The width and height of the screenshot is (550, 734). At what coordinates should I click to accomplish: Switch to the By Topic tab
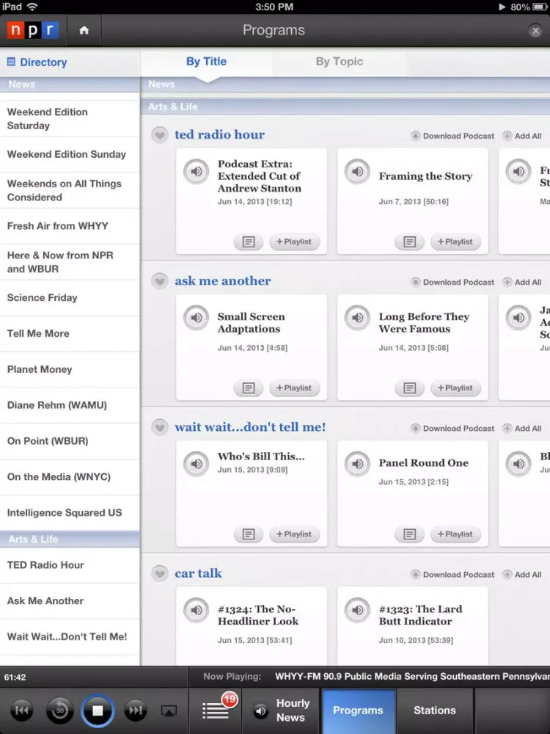click(340, 62)
